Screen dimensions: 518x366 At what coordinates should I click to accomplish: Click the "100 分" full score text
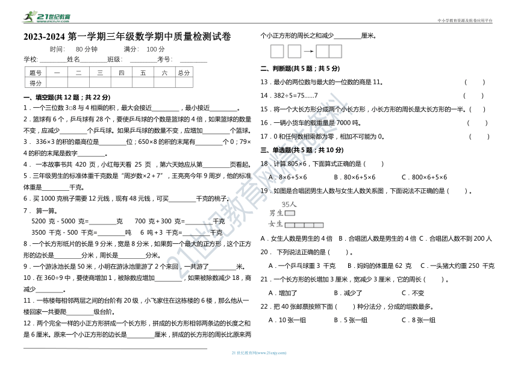(155, 49)
